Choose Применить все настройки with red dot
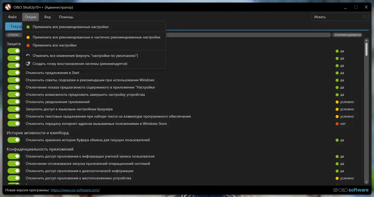Screen dimensions: 374x197 click(x=94, y=45)
